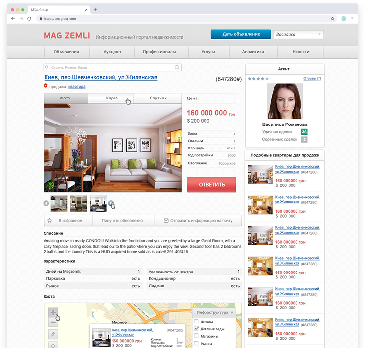365x348 pixels.
Task: Open the Профессионалы menu item
Action: (x=159, y=52)
